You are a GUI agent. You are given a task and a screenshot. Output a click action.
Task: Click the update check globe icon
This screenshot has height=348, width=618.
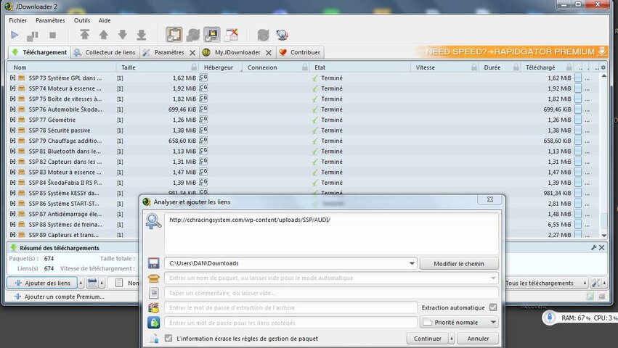coord(282,35)
